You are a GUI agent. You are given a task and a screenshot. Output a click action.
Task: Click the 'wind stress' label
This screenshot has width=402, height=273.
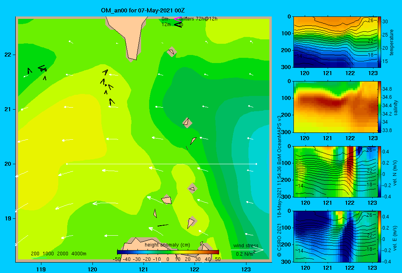246,245
